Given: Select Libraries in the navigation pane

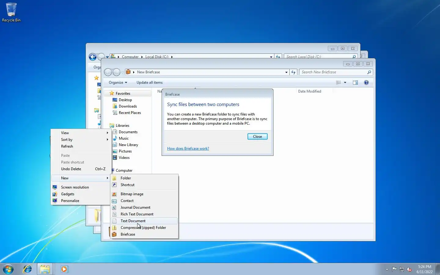Looking at the screenshot, I should (122, 126).
